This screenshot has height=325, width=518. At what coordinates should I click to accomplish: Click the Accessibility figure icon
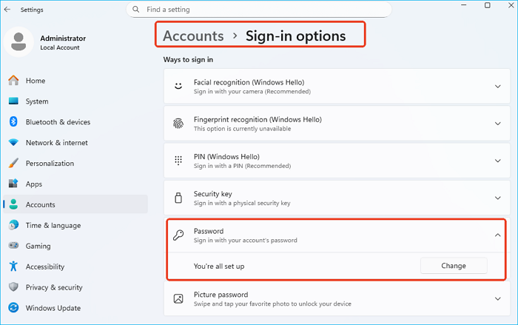coord(13,267)
